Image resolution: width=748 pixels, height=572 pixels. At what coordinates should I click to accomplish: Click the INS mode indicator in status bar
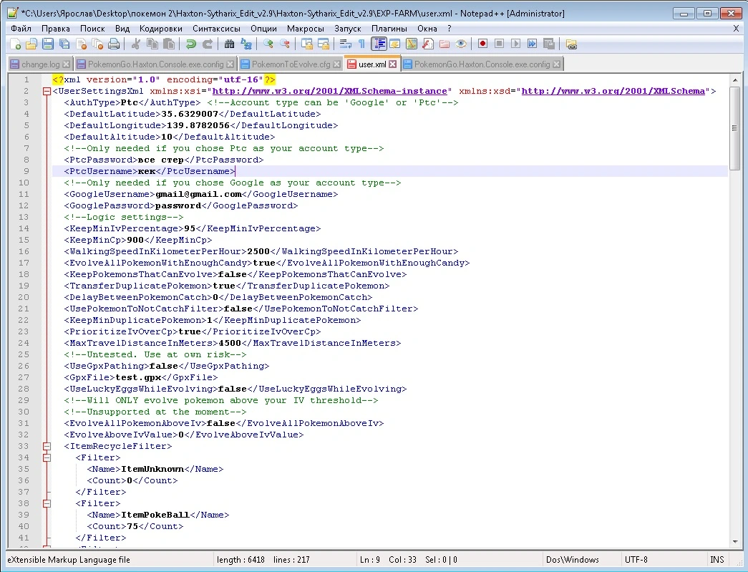717,560
